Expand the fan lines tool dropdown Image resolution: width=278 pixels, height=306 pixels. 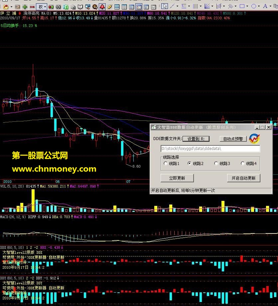pos(212,6)
